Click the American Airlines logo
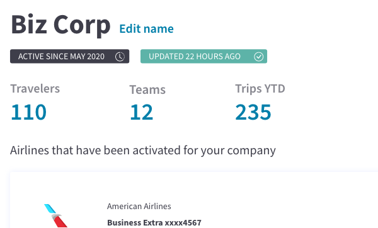Screen dimensions: 378x228 tap(56, 215)
